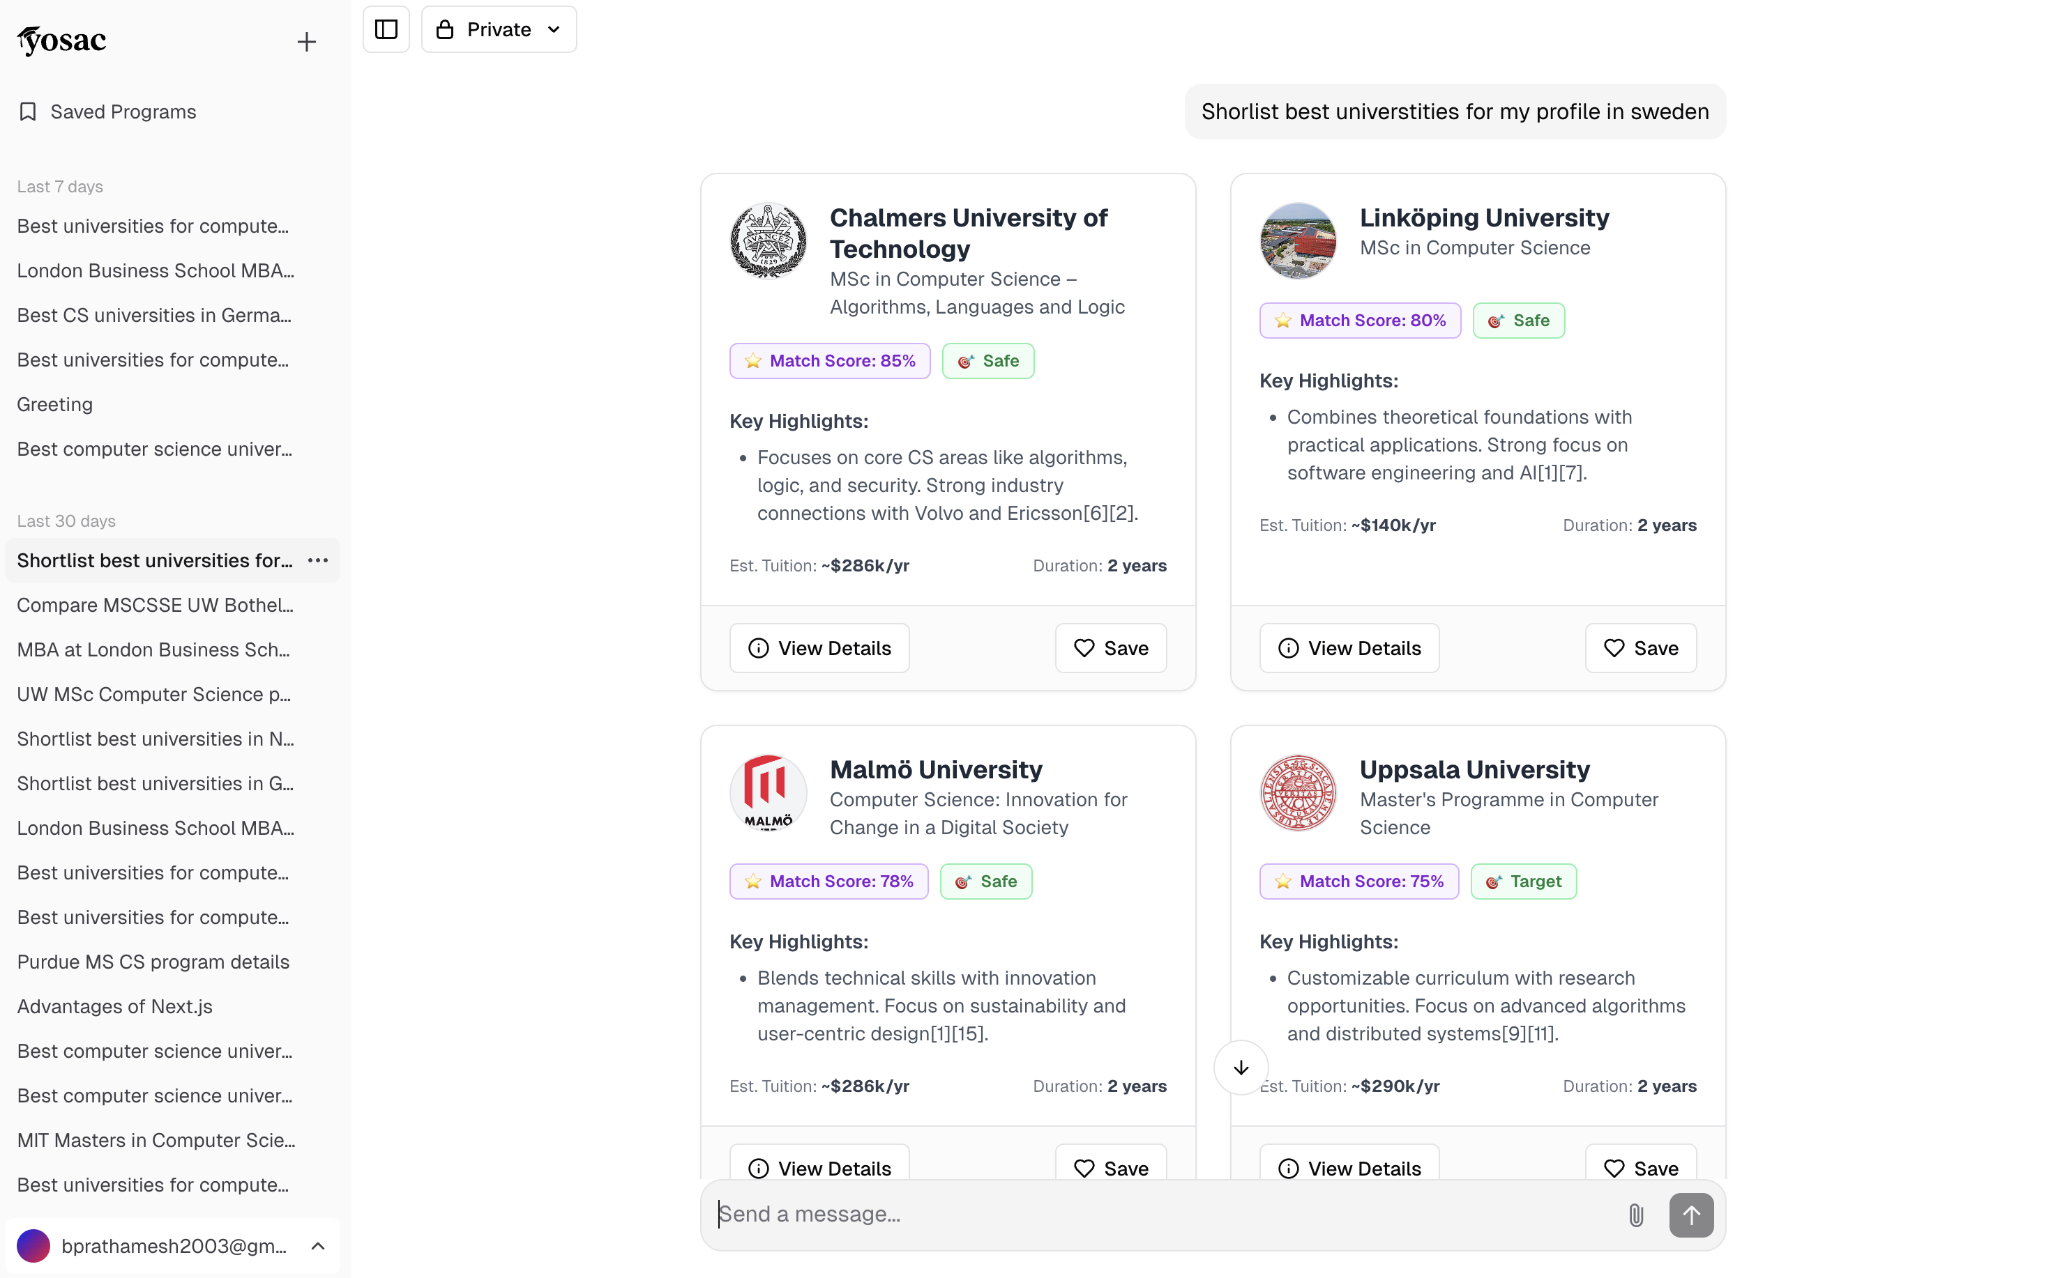Click the Yosac logo
This screenshot has width=2067, height=1278.
[62, 40]
